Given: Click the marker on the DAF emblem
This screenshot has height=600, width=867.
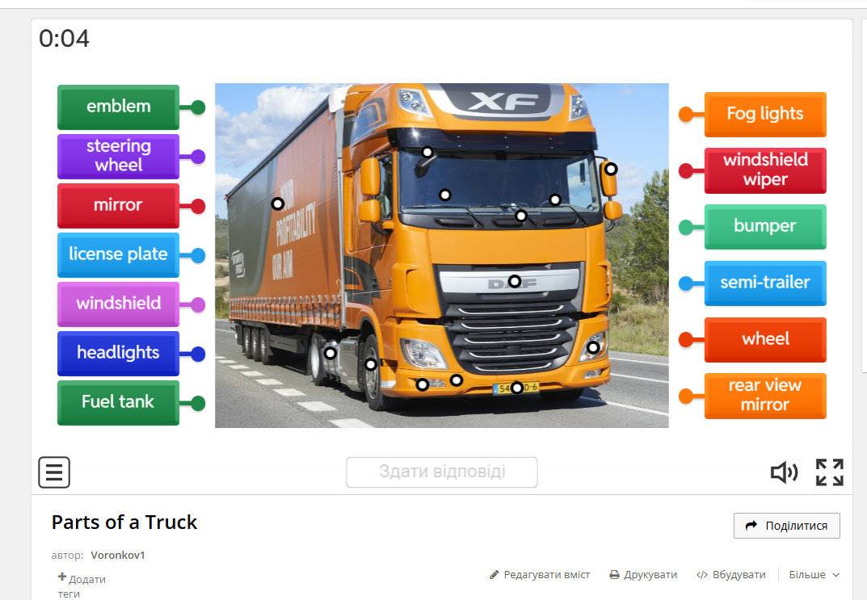Looking at the screenshot, I should tap(514, 281).
